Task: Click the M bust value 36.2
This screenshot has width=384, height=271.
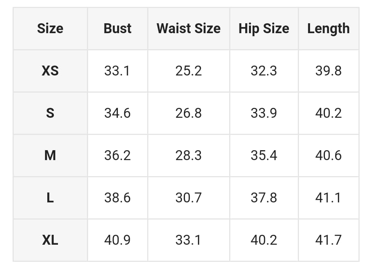Action: click(117, 156)
